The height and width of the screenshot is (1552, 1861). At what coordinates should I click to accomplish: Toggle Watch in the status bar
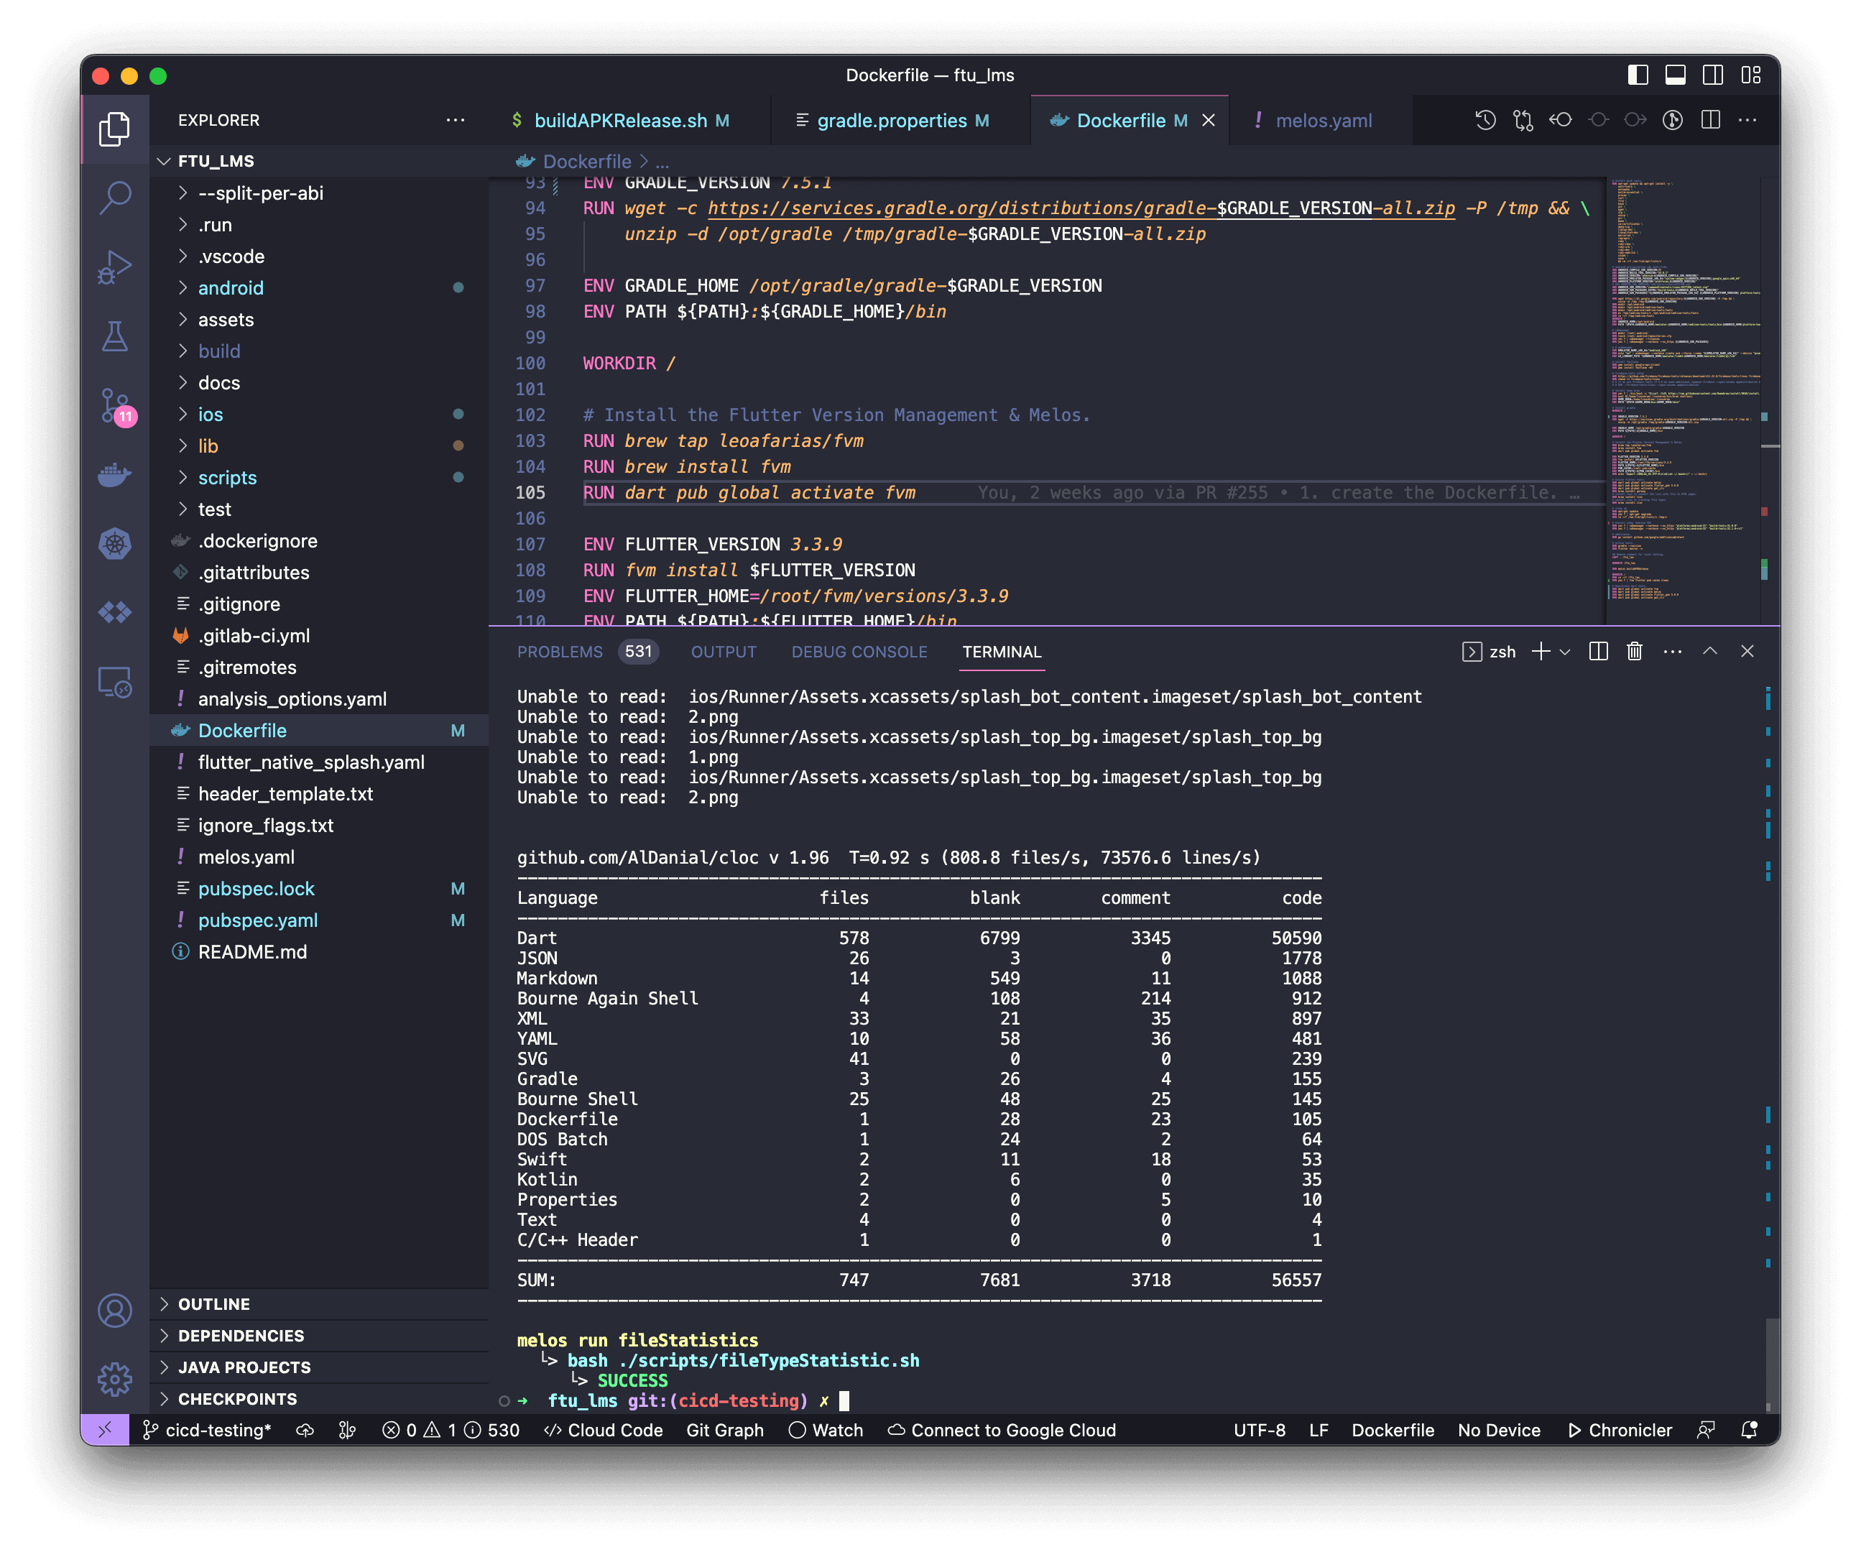pos(825,1430)
